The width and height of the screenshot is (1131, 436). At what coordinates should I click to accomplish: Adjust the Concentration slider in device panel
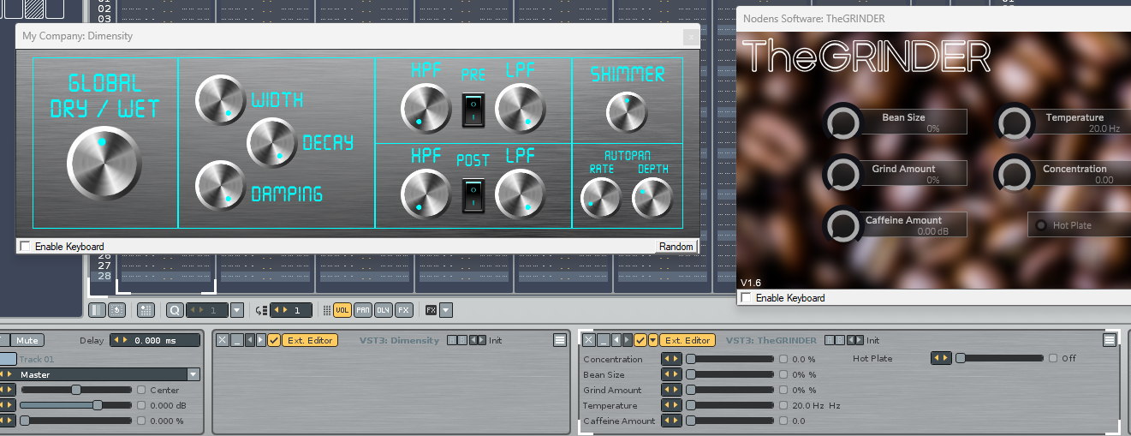click(x=730, y=359)
